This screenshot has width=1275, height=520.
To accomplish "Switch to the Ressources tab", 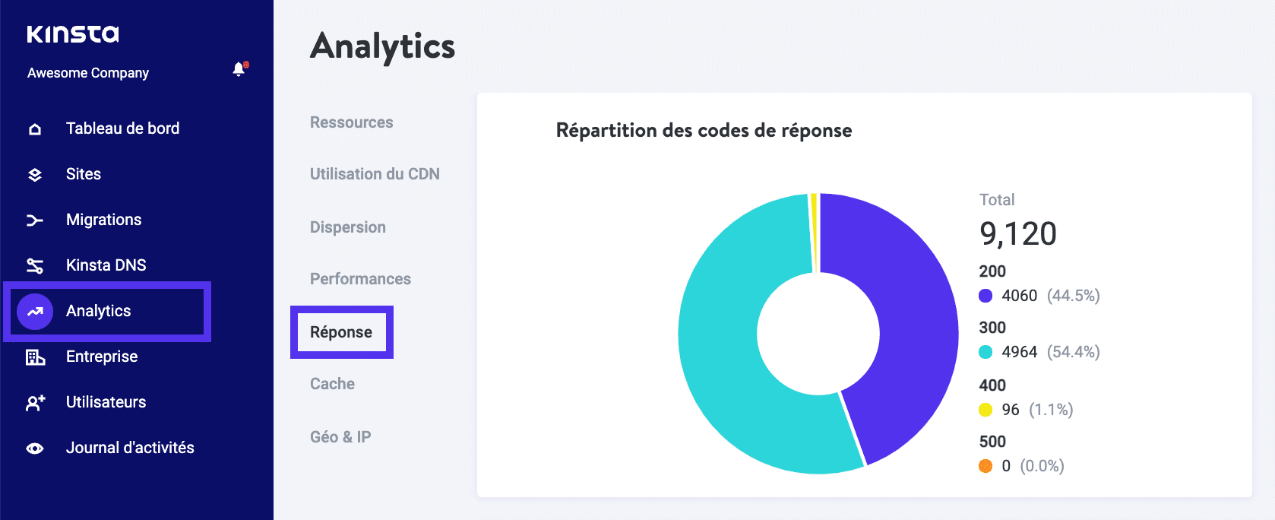I will 351,122.
